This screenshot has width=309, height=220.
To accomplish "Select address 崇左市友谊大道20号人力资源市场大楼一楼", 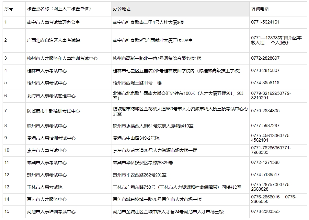I will coord(155,150).
